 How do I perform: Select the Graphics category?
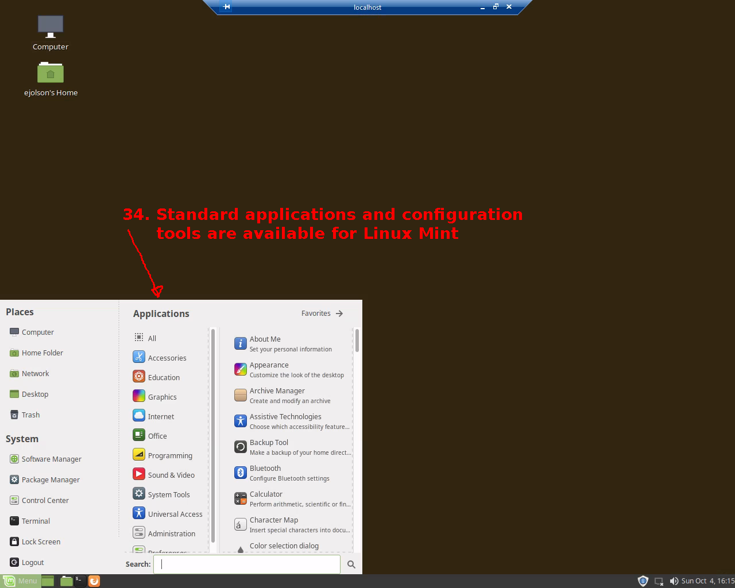point(154,396)
